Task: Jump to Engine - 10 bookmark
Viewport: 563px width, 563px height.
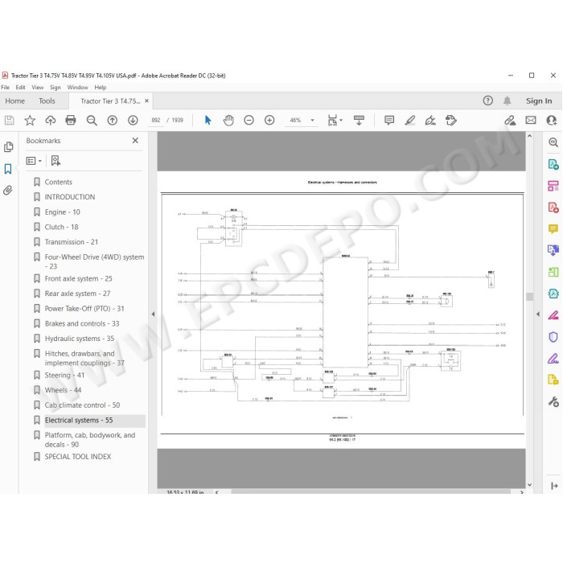Action: click(62, 212)
